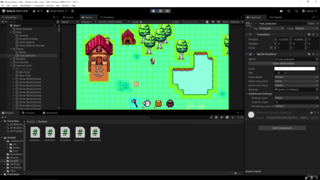
Task: Open the settings gear beside Asset Store
Action: (72, 11)
